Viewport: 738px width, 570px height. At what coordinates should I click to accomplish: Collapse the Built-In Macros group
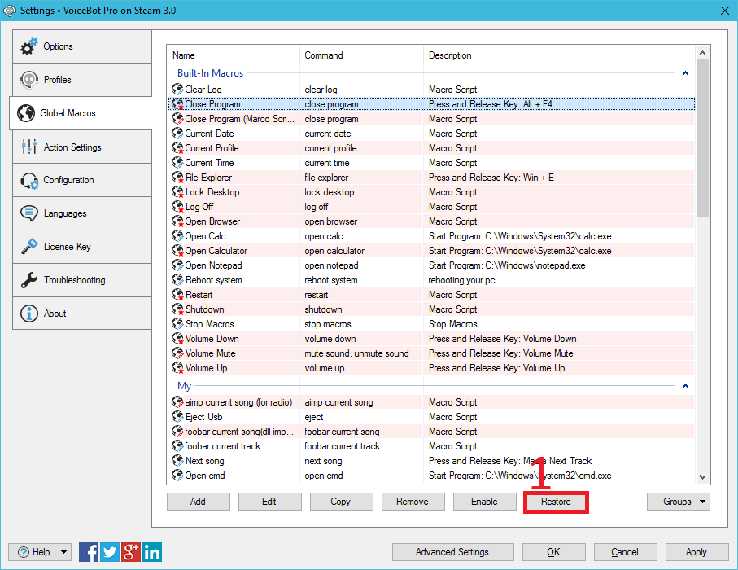click(685, 73)
